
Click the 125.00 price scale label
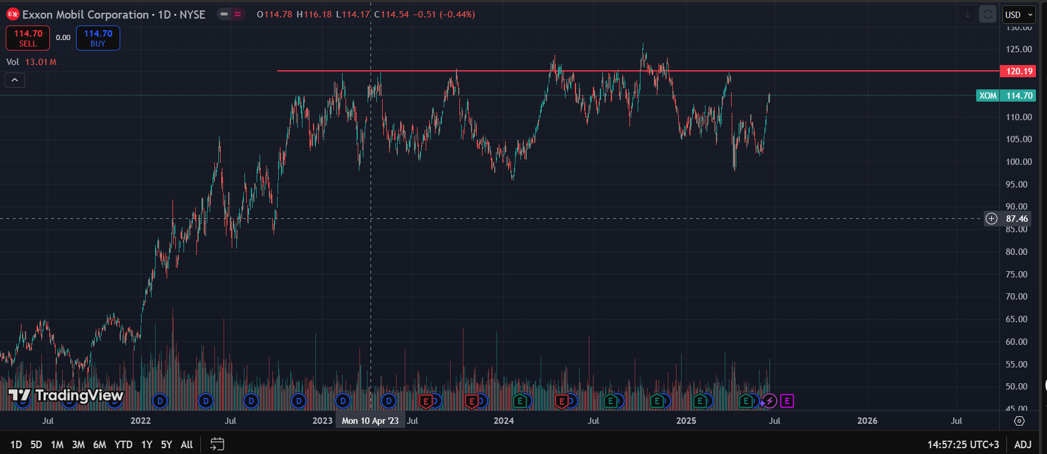pos(1019,49)
